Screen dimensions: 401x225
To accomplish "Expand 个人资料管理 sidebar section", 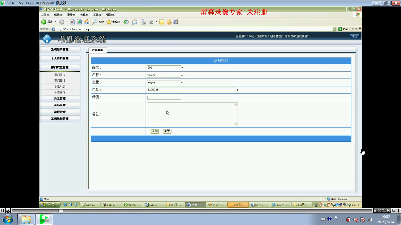I will pyautogui.click(x=60, y=58).
